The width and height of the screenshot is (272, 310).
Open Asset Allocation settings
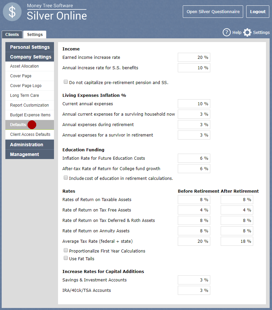coord(30,66)
